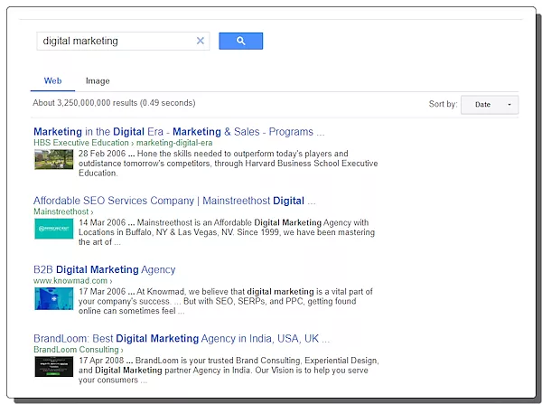
Task: Clear the search query with the X icon
Action: coord(201,41)
